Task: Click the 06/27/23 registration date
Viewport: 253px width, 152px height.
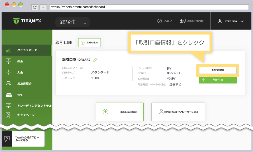Action: tap(173, 73)
